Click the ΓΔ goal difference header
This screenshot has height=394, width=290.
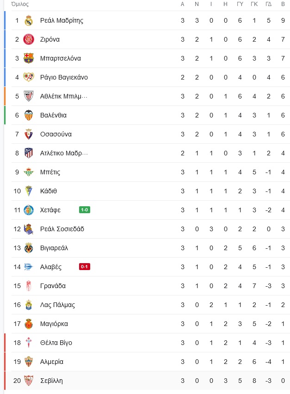(269, 4)
